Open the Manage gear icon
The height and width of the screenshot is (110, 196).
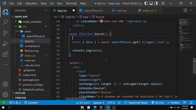[5, 95]
